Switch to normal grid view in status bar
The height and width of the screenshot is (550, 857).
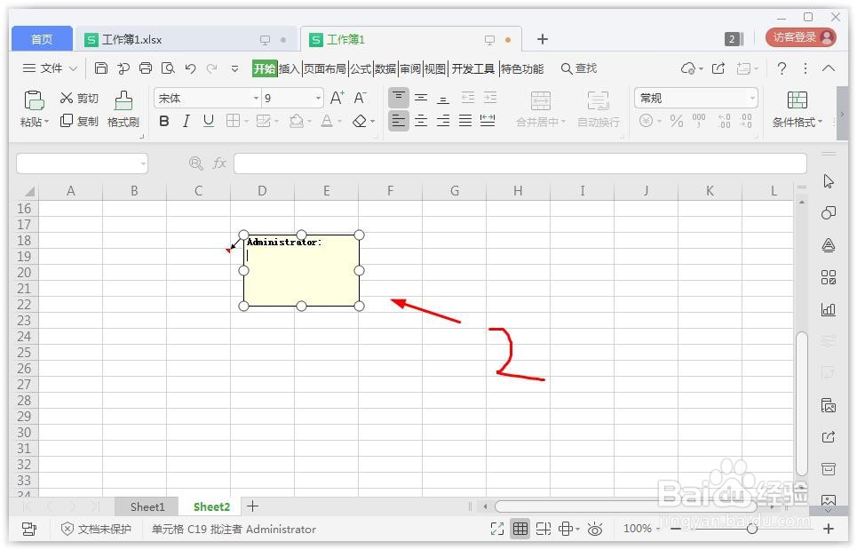click(520, 529)
